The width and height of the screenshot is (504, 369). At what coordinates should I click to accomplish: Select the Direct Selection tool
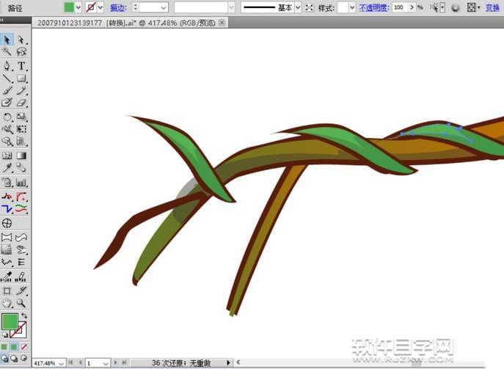pos(21,40)
